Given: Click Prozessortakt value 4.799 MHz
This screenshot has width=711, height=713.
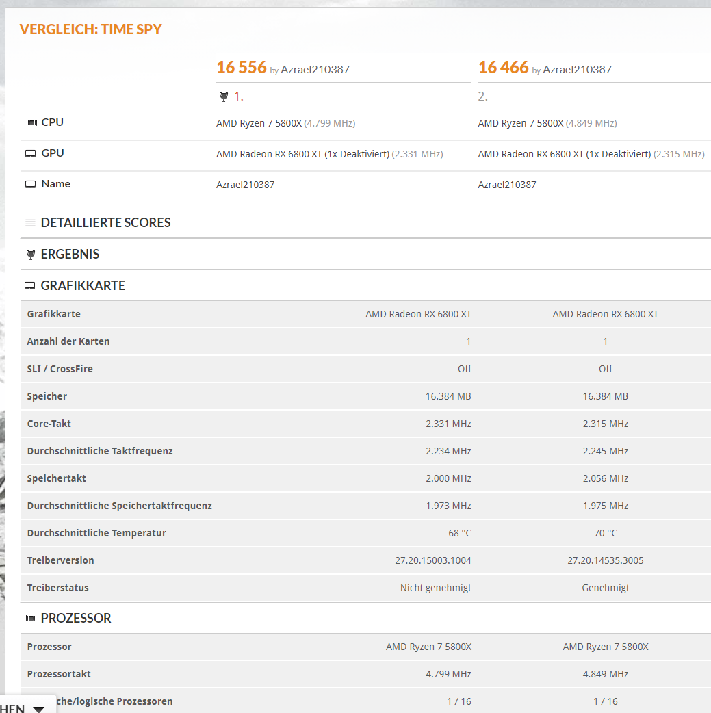Looking at the screenshot, I should click(x=448, y=675).
